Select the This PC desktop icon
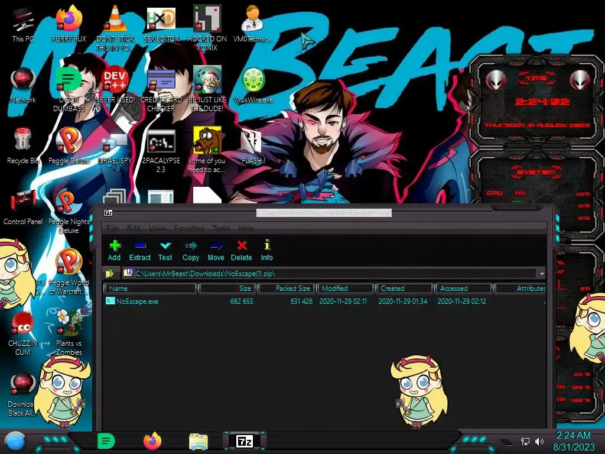This screenshot has width=605, height=454. point(23,25)
